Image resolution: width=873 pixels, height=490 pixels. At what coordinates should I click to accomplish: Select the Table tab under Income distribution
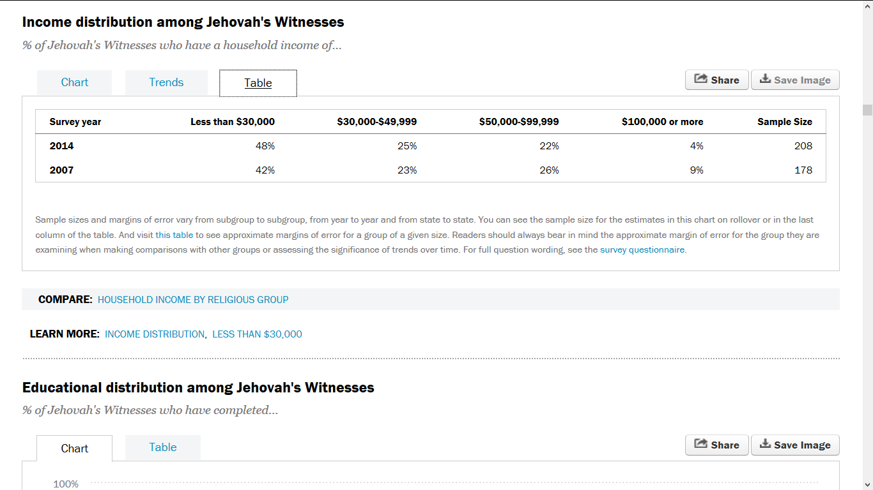coord(258,83)
